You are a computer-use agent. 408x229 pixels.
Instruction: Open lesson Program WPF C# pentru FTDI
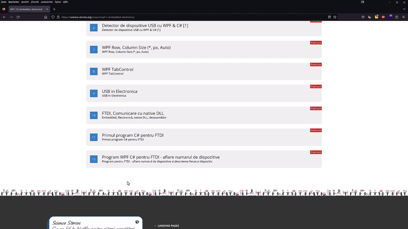coord(204,159)
